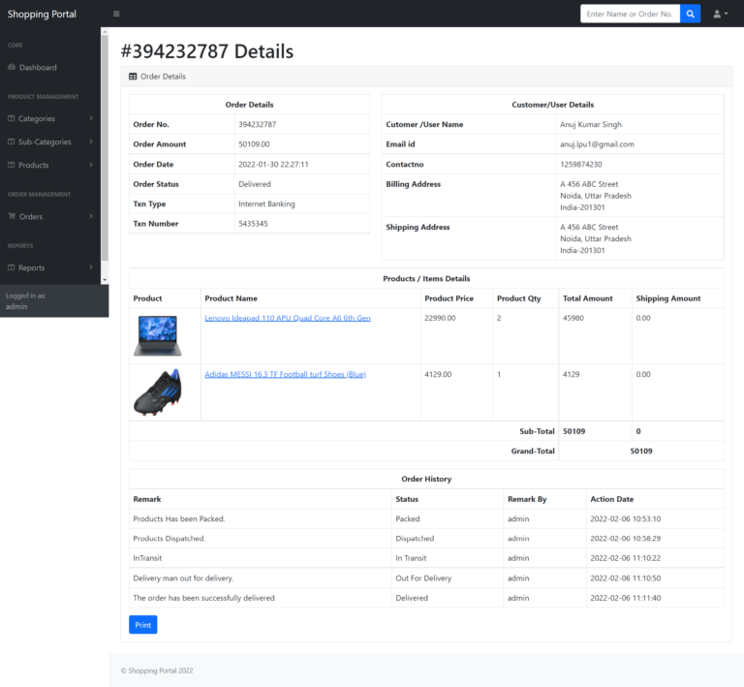This screenshot has height=687, width=744.
Task: Expand the Orders chevron arrow
Action: (x=91, y=216)
